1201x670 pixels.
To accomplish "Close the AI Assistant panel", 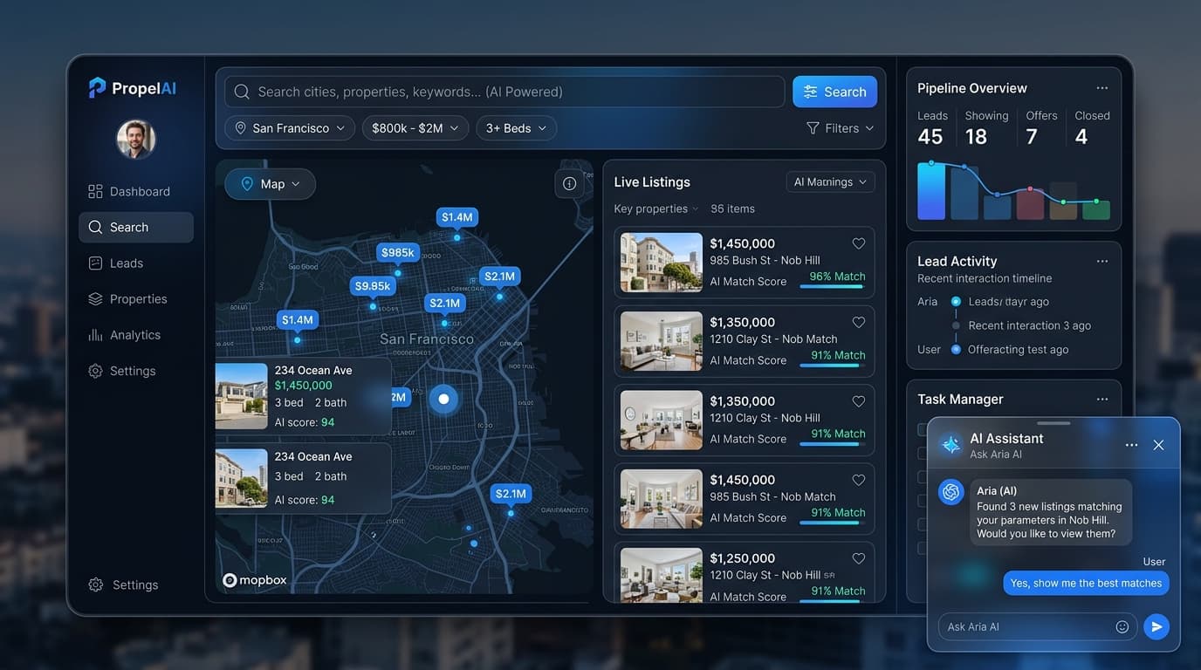I will 1159,445.
